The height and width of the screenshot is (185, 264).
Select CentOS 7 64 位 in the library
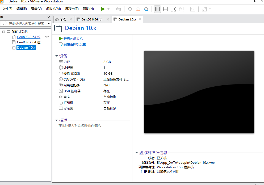pyautogui.click(x=29, y=42)
